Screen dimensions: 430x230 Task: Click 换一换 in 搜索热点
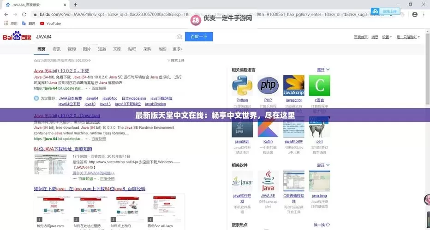point(322,225)
